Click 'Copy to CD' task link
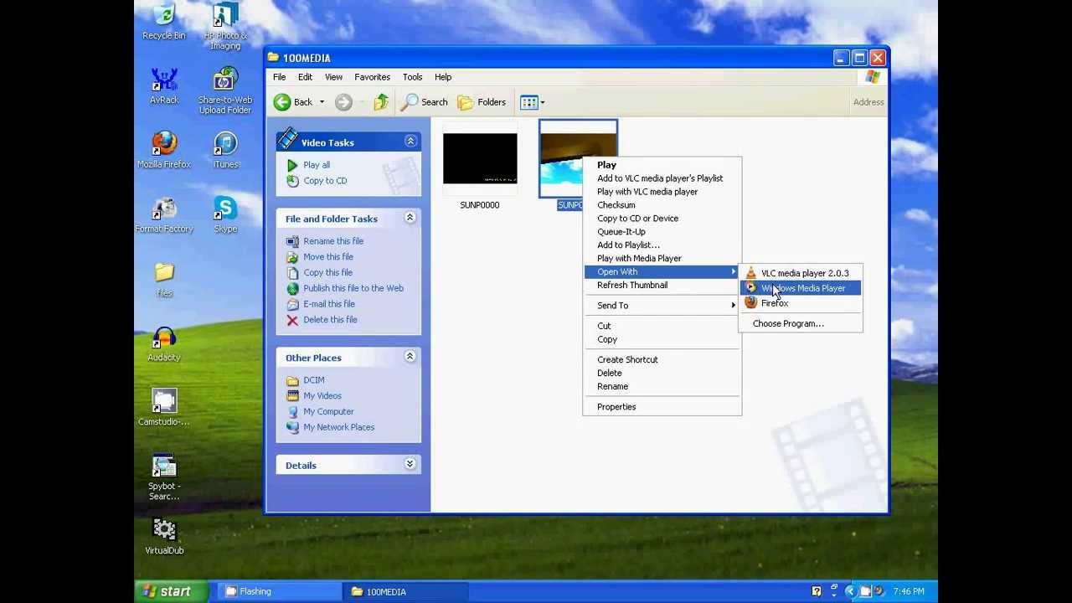1072x603 pixels. (x=325, y=181)
